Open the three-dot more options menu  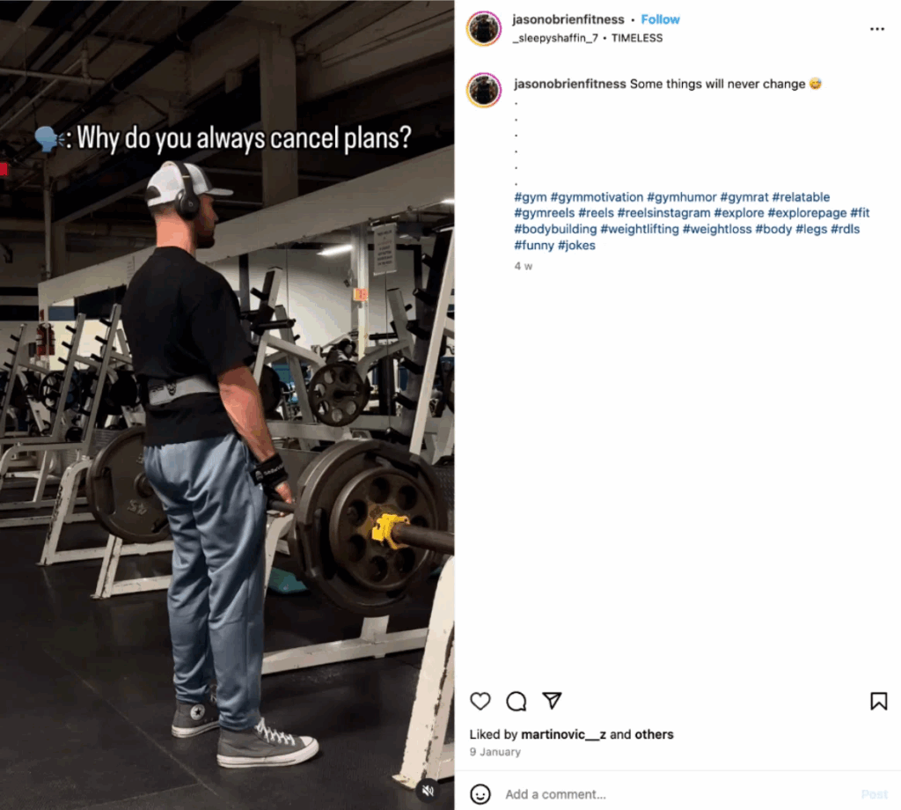click(877, 29)
